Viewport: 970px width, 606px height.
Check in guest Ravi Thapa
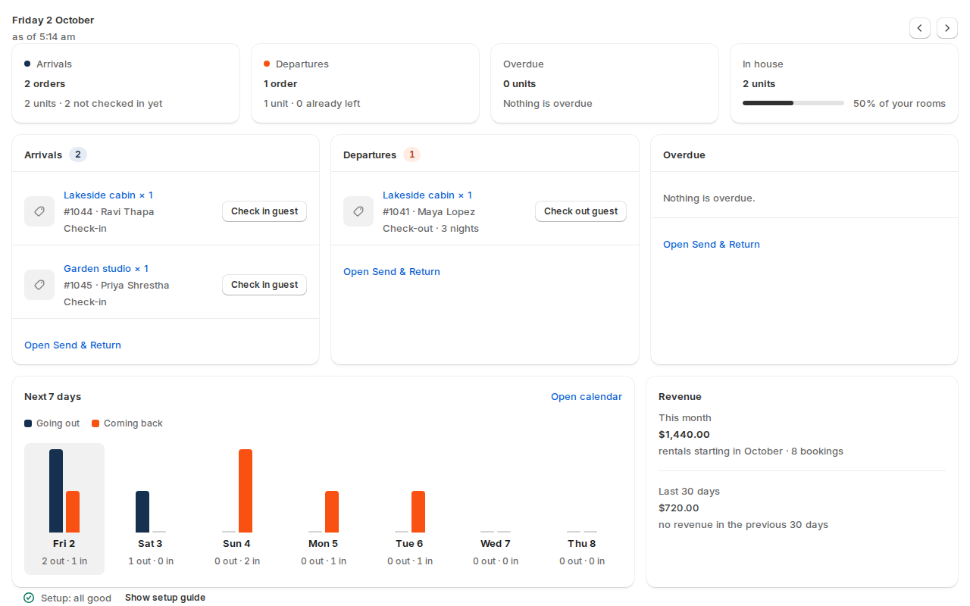coord(264,211)
